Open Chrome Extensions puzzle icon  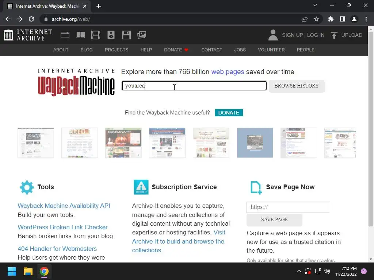[x=331, y=19]
